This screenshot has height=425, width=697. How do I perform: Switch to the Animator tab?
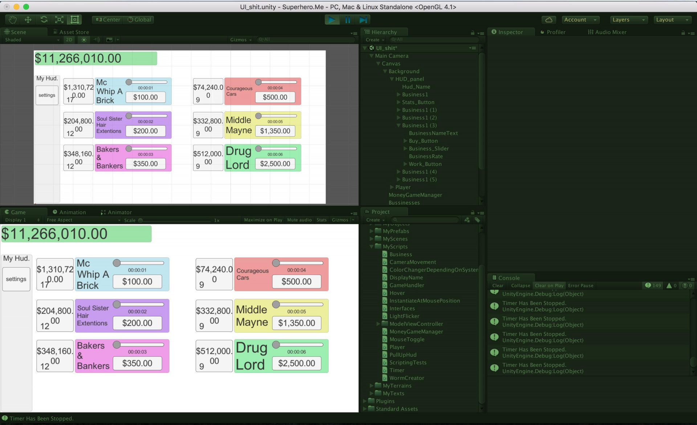(116, 212)
